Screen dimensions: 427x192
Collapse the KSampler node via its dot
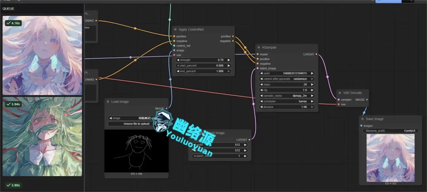pos(259,47)
